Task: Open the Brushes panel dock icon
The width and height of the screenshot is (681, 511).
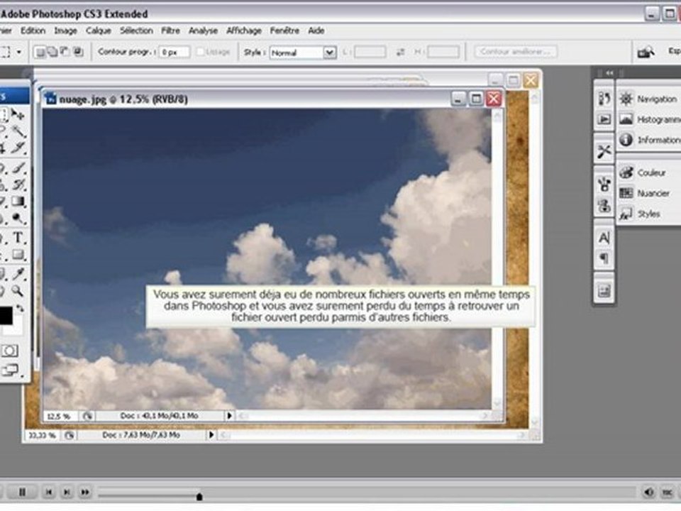Action: point(604,185)
